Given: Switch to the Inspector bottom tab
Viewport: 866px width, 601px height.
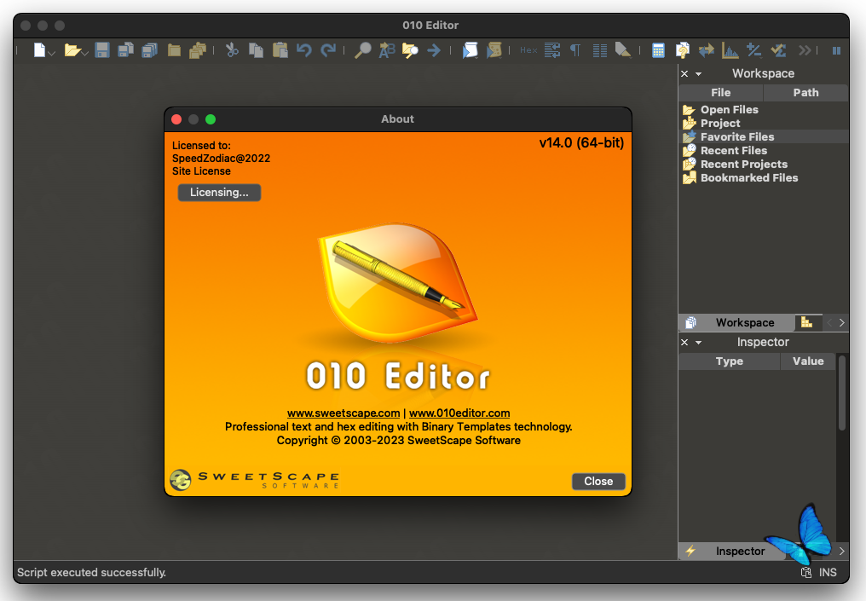Looking at the screenshot, I should tap(732, 551).
